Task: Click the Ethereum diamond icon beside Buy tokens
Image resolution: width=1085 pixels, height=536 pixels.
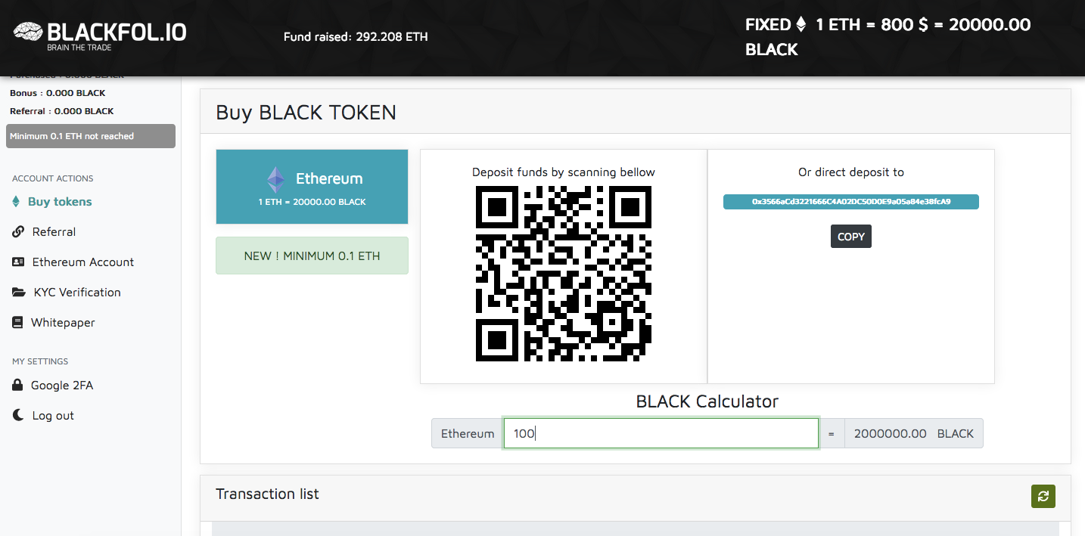Action: (16, 202)
